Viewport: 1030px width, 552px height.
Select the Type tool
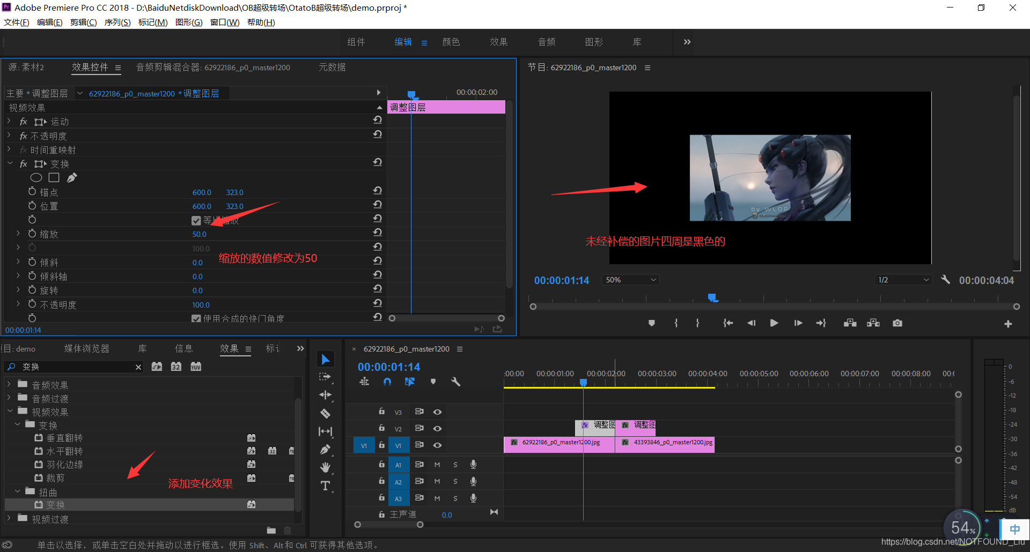(x=325, y=486)
